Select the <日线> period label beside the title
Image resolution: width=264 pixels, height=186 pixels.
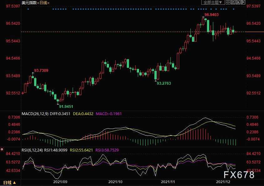click(x=43, y=3)
